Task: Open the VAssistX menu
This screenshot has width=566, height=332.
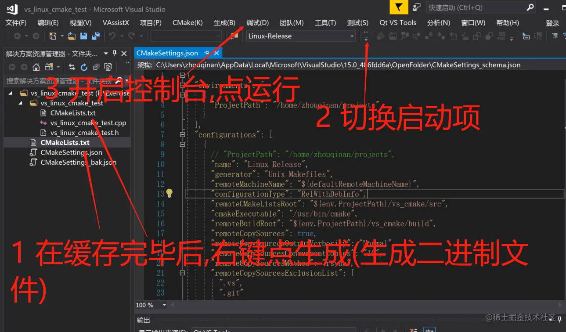Action: coord(116,23)
